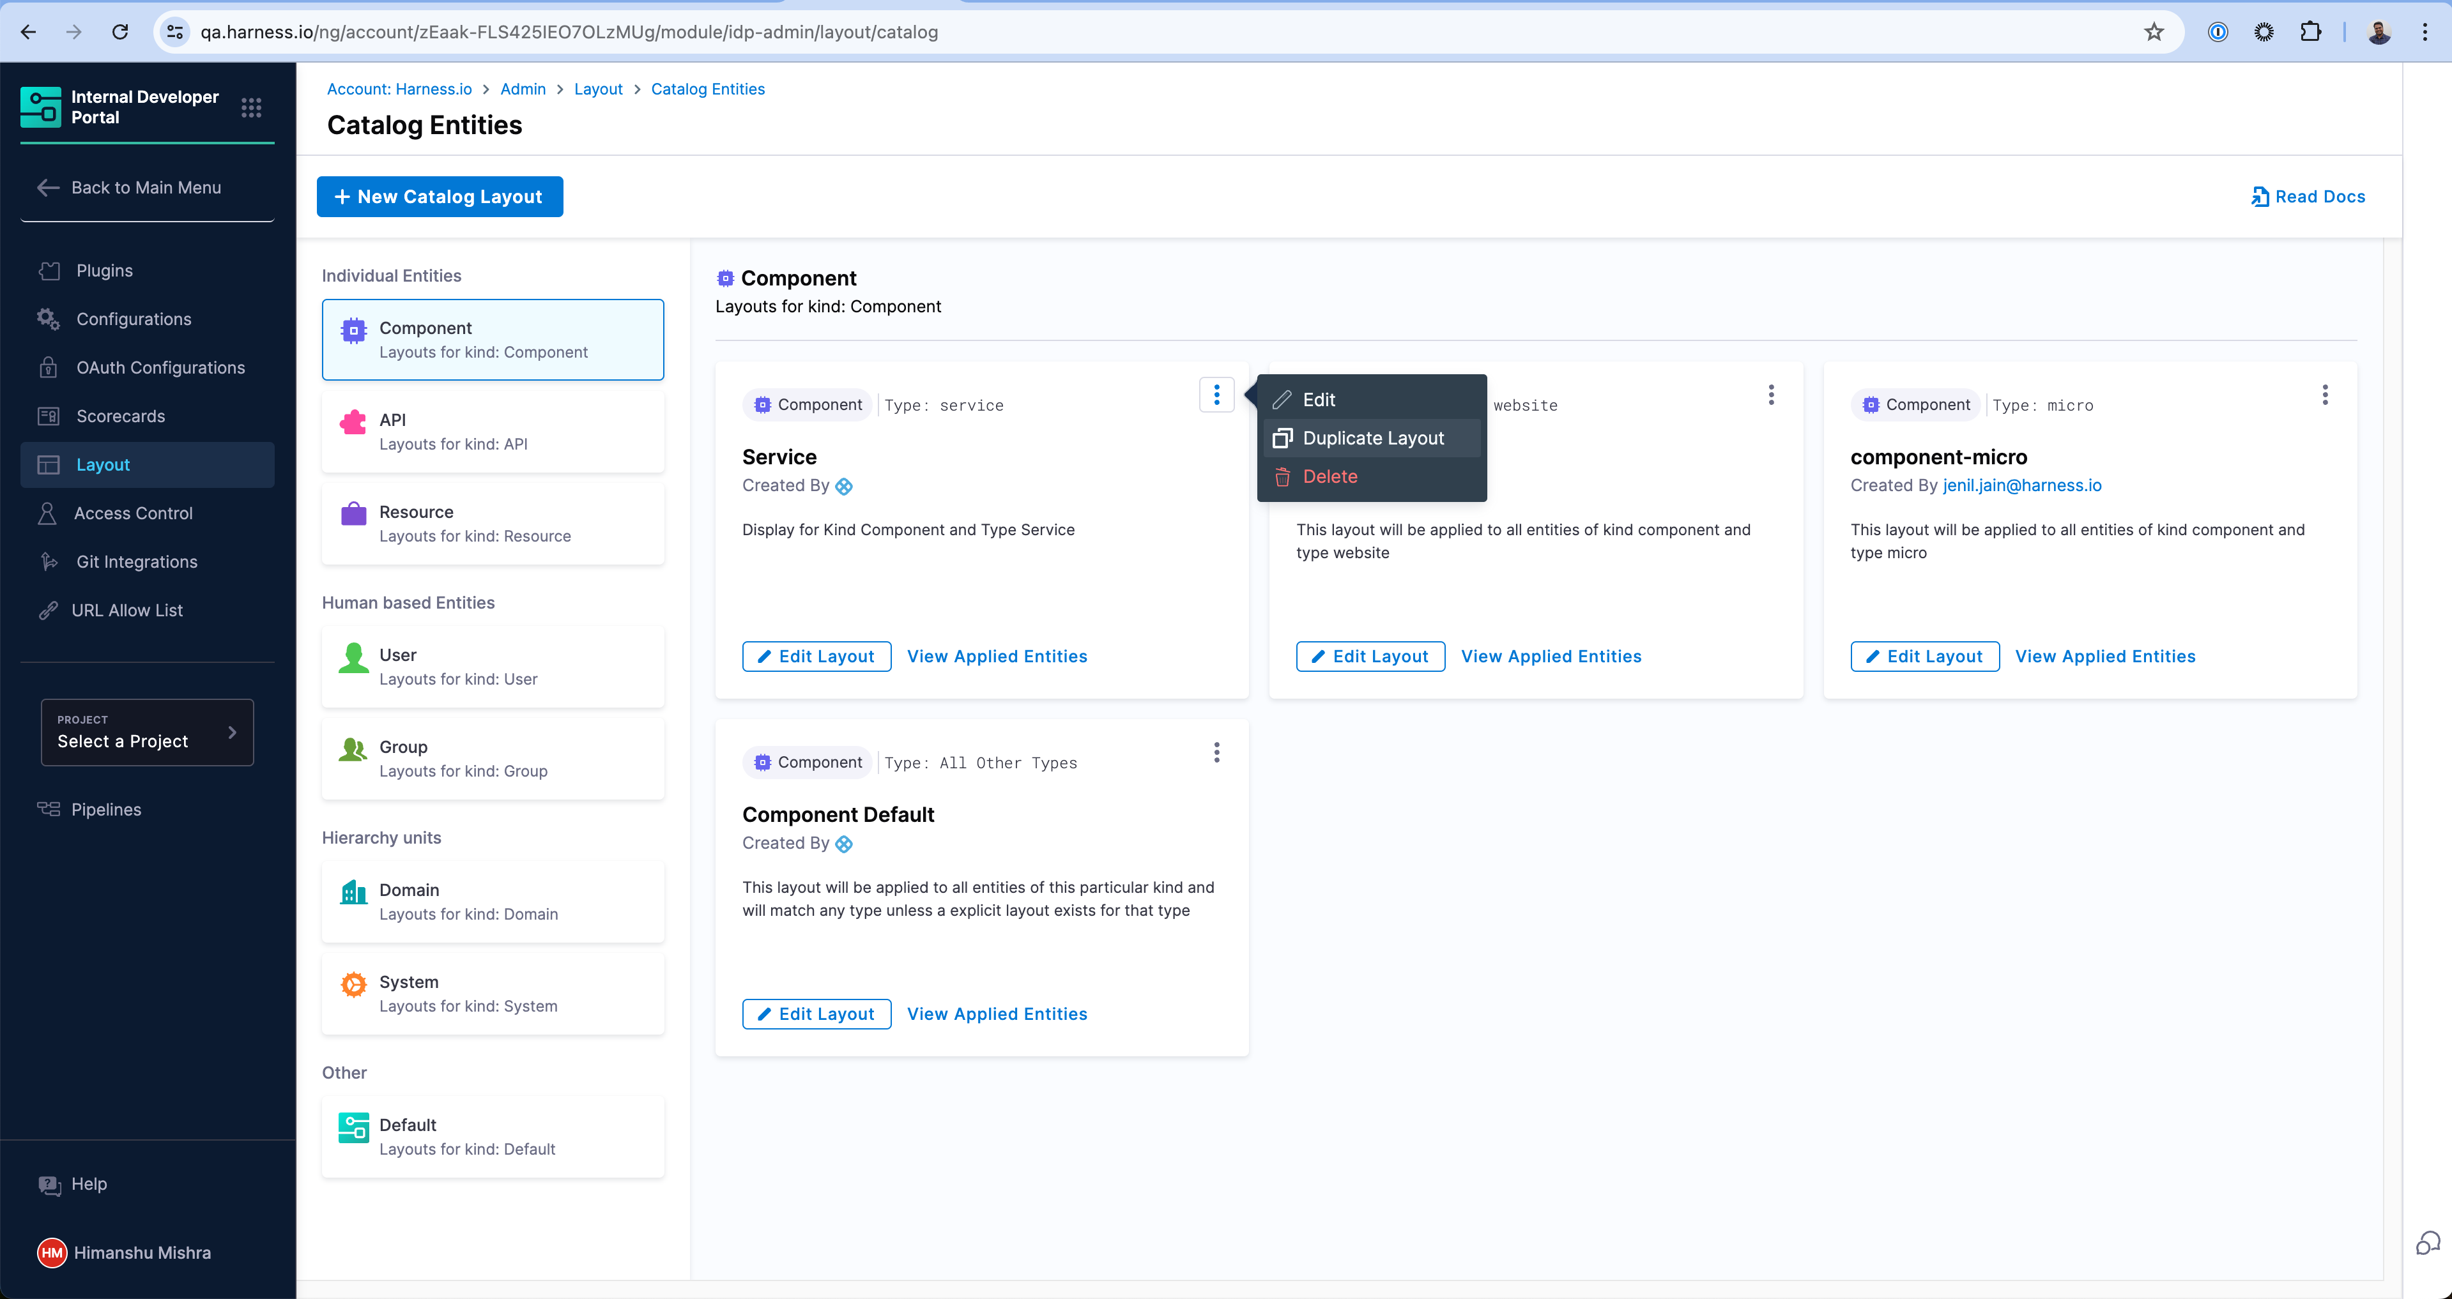Bookmark the page with the star icon
Image resolution: width=2452 pixels, height=1299 pixels.
(2153, 33)
